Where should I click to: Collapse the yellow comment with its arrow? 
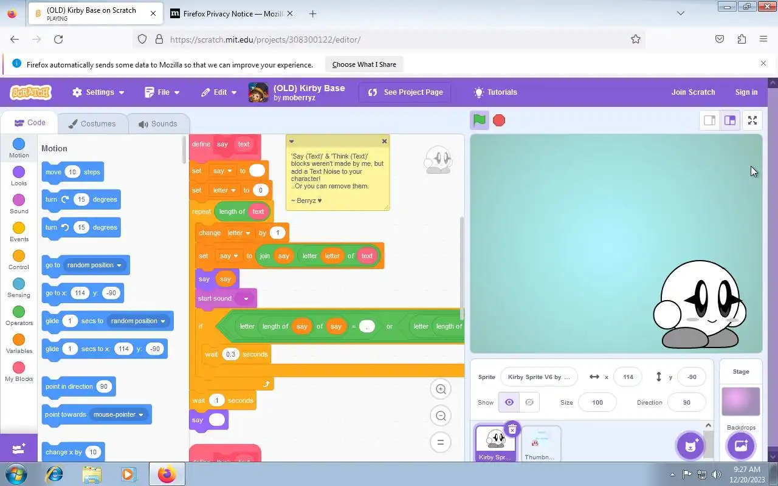click(x=291, y=141)
